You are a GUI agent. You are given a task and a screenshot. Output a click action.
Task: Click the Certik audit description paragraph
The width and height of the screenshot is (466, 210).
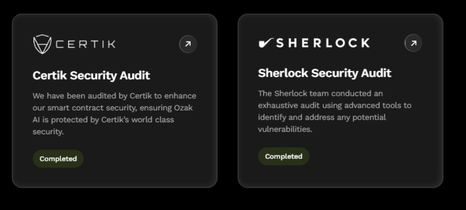point(114,114)
